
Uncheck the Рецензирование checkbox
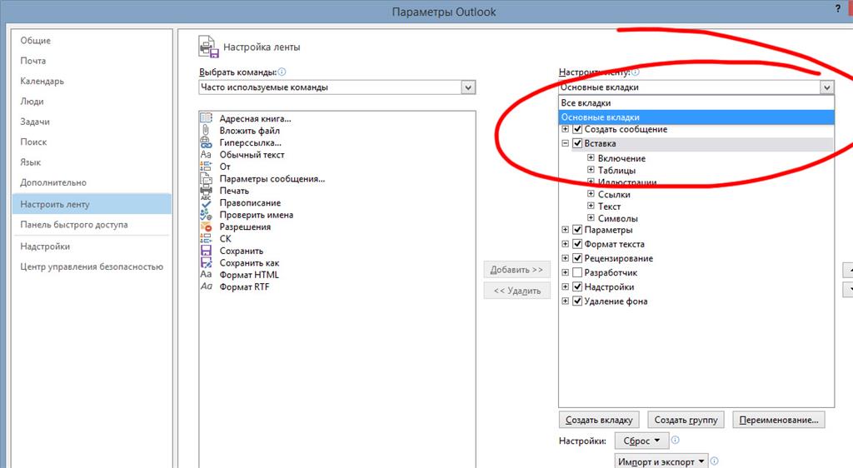(578, 258)
